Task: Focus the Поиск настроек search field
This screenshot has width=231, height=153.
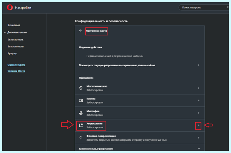Action: [x=204, y=7]
